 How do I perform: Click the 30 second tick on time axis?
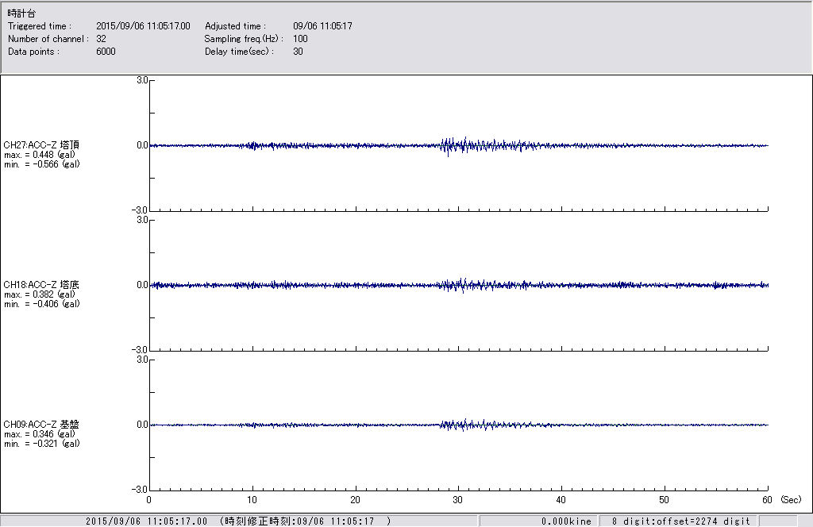458,500
